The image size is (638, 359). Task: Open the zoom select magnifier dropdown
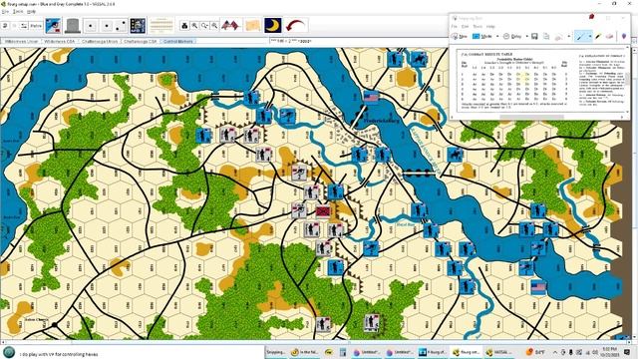[204, 26]
